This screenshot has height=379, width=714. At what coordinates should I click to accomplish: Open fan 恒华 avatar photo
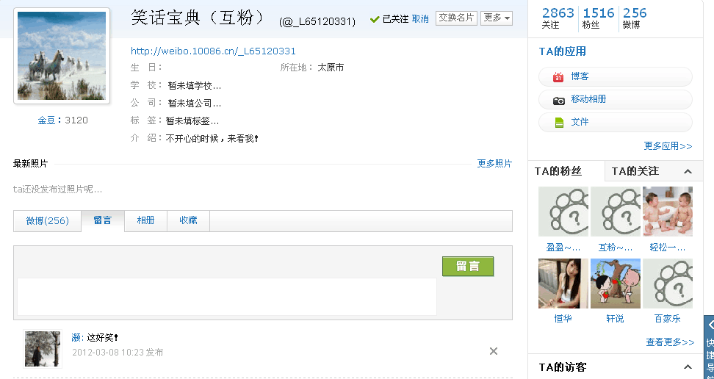point(563,284)
